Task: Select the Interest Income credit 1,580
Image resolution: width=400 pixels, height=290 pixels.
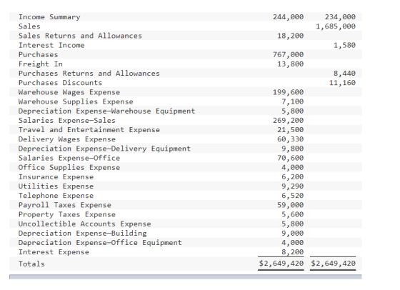Action: (344, 45)
